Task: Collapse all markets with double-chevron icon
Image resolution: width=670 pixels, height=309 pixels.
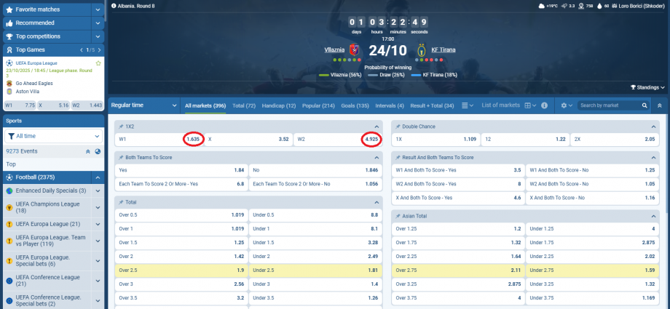Action: point(659,105)
